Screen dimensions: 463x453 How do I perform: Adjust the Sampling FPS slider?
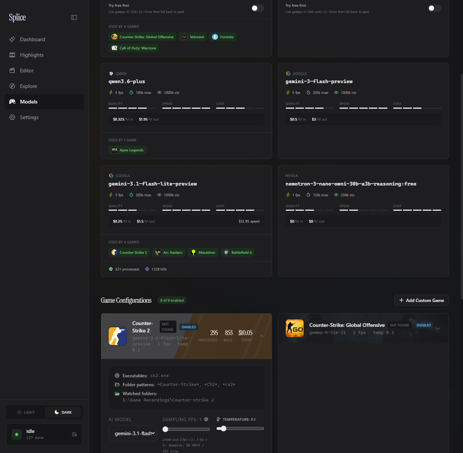pos(186,429)
